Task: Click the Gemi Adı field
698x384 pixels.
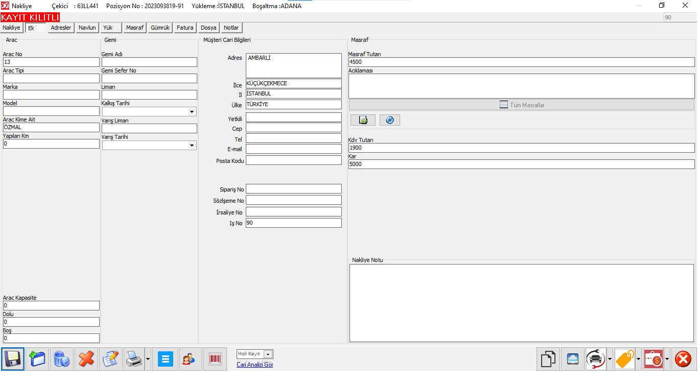Action: point(149,62)
